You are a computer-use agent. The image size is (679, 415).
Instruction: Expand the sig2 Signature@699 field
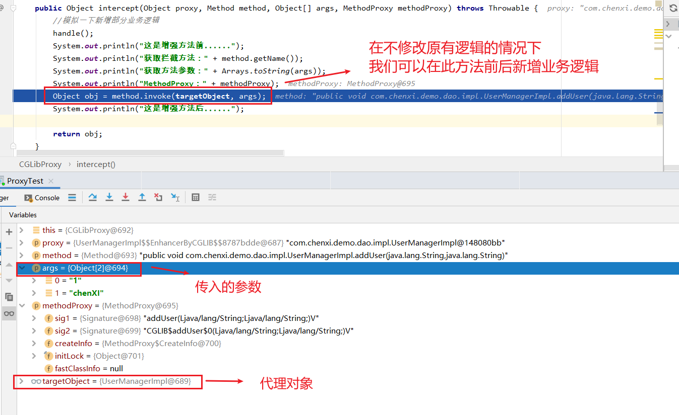pyautogui.click(x=34, y=330)
